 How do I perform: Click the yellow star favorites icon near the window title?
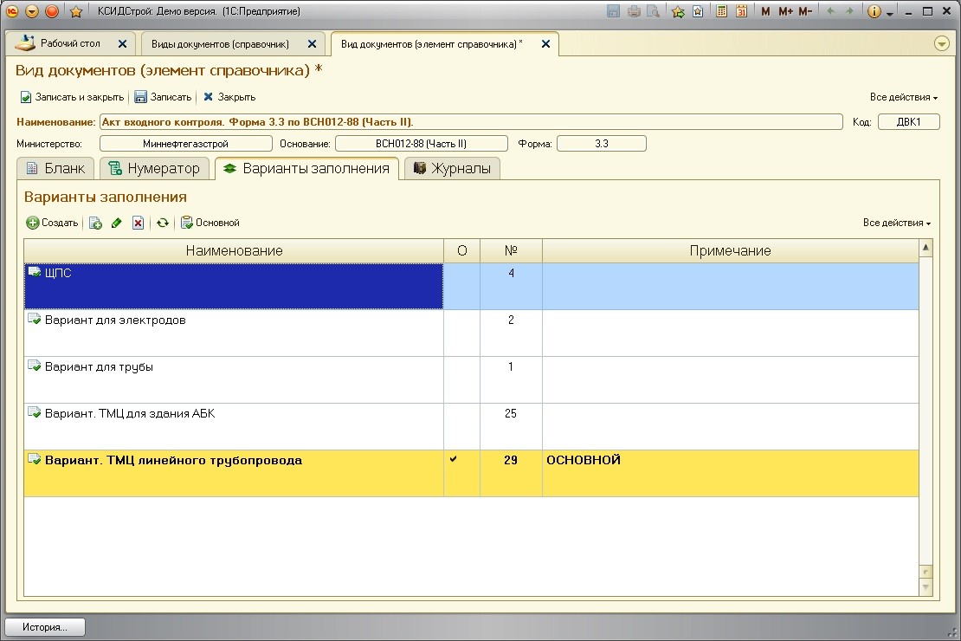75,11
